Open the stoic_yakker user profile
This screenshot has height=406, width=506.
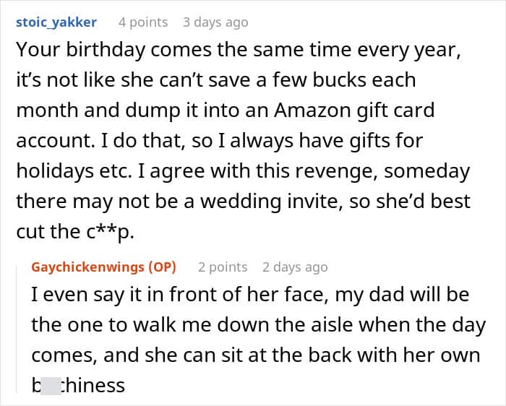56,22
